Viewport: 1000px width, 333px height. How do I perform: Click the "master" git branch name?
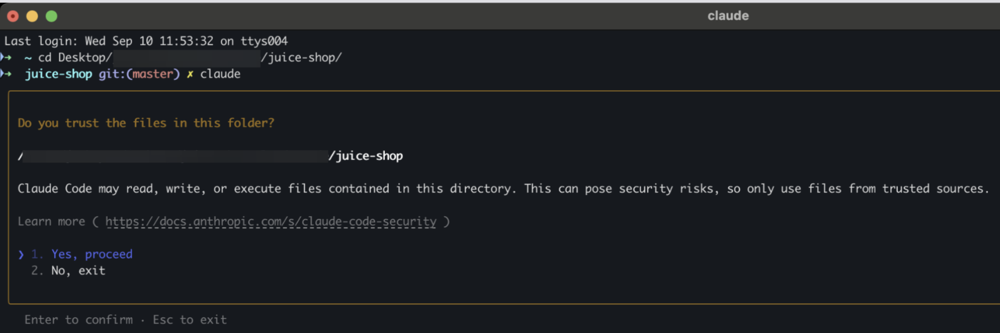[x=153, y=74]
